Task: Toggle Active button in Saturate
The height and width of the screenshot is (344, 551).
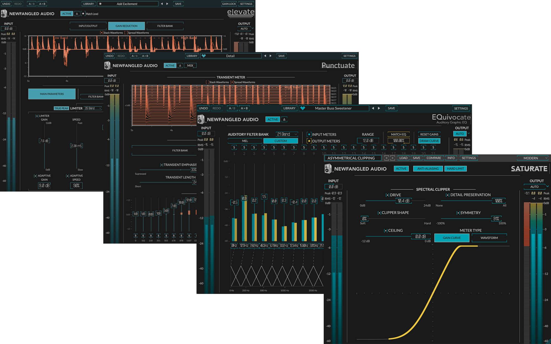Action: (x=401, y=169)
